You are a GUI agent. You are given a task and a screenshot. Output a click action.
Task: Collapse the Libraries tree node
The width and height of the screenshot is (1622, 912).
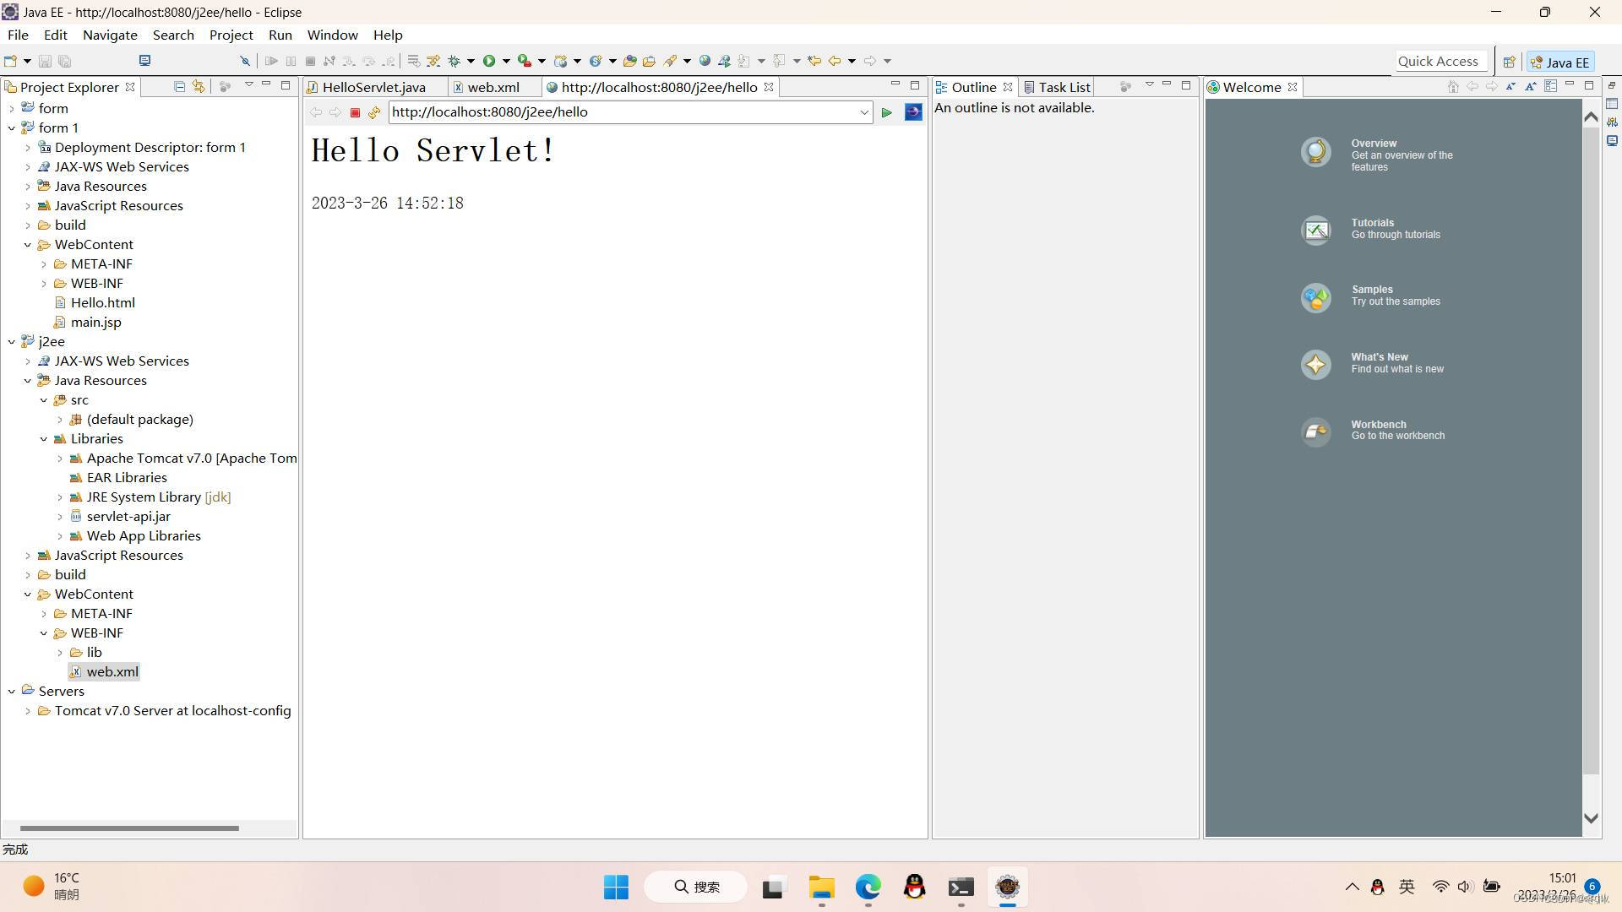coord(44,439)
